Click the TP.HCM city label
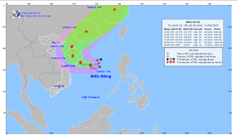Screen dimensions: 237x137 pyautogui.click(x=58, y=87)
